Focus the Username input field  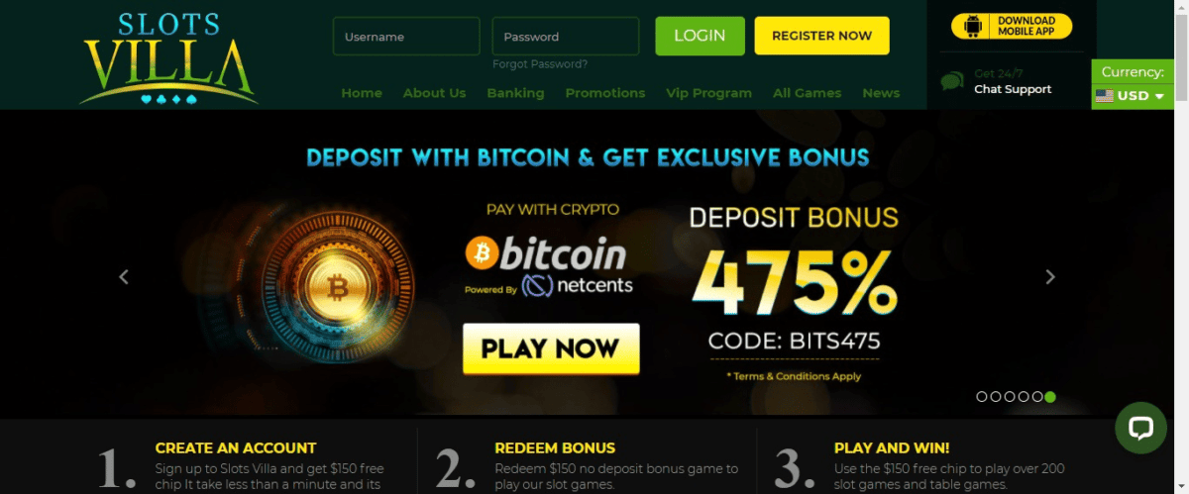pos(406,37)
